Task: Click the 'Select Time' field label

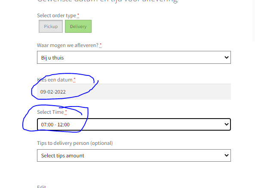Action: [50, 112]
